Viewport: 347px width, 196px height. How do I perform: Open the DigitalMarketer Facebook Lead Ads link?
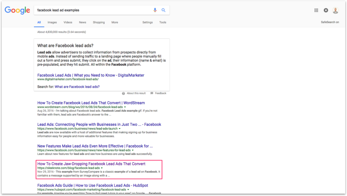91,75
